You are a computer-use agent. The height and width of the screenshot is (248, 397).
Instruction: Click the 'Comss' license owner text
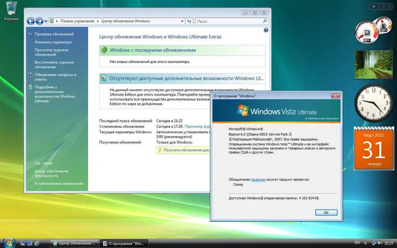[238, 185]
